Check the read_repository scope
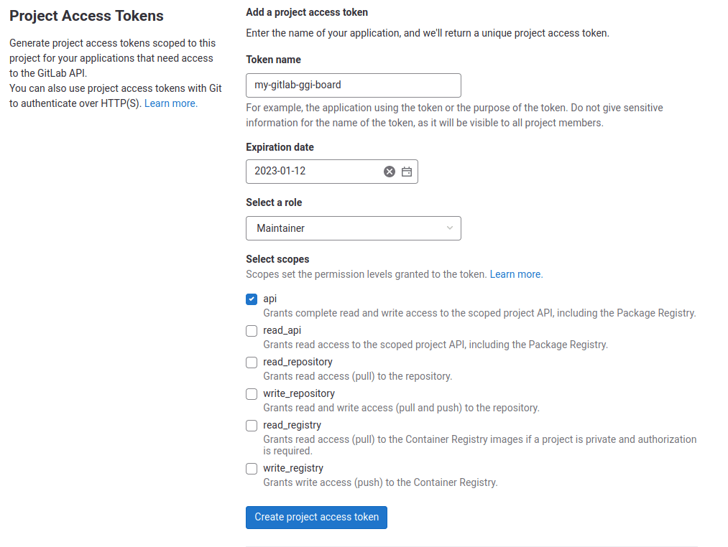 click(251, 362)
